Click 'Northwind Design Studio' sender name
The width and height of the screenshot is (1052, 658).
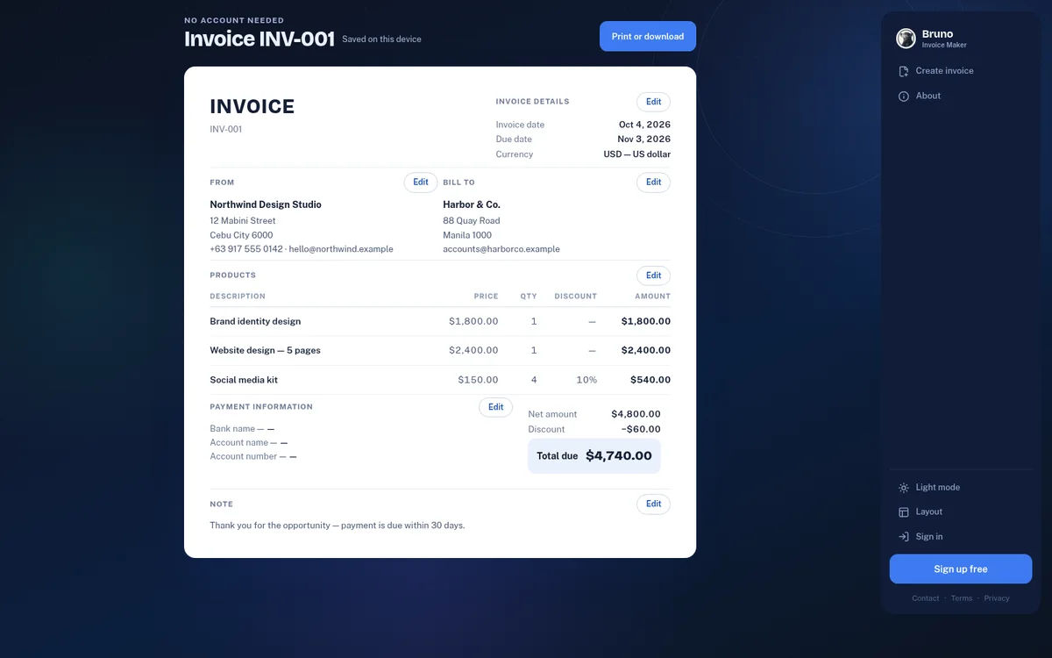click(266, 204)
